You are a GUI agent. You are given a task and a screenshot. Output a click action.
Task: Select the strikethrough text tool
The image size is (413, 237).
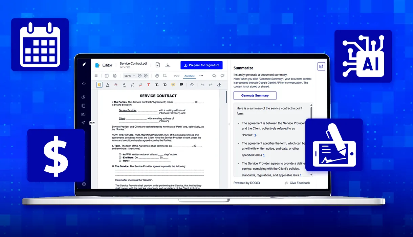[x=116, y=85]
